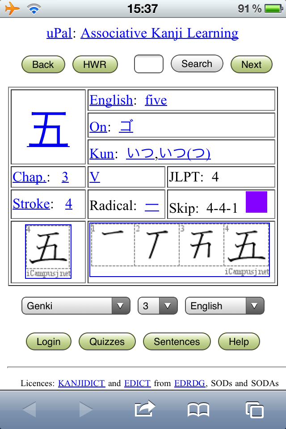286x429 pixels.
Task: Click the V link
Action: 95,177
